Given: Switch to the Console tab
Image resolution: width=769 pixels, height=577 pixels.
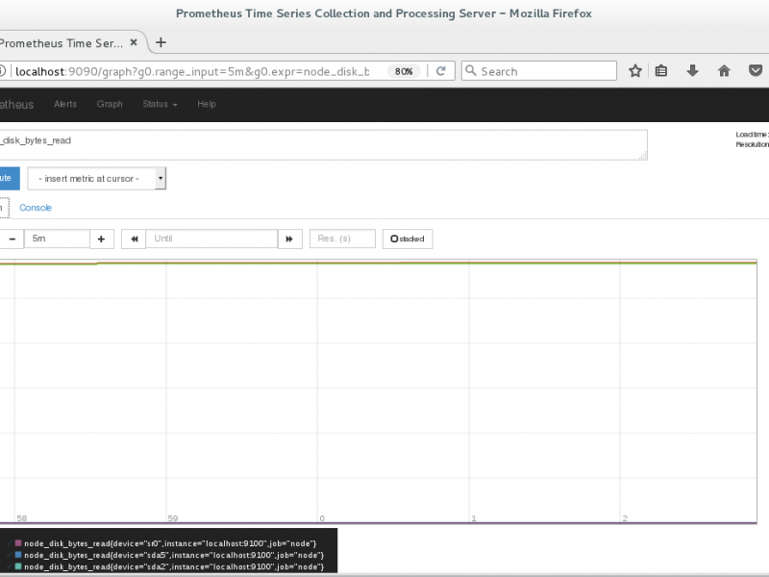Looking at the screenshot, I should tap(36, 208).
